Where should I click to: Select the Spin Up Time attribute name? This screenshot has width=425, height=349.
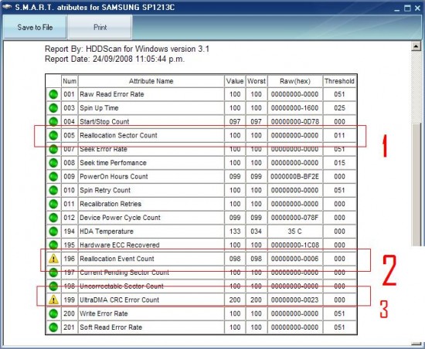[99, 108]
